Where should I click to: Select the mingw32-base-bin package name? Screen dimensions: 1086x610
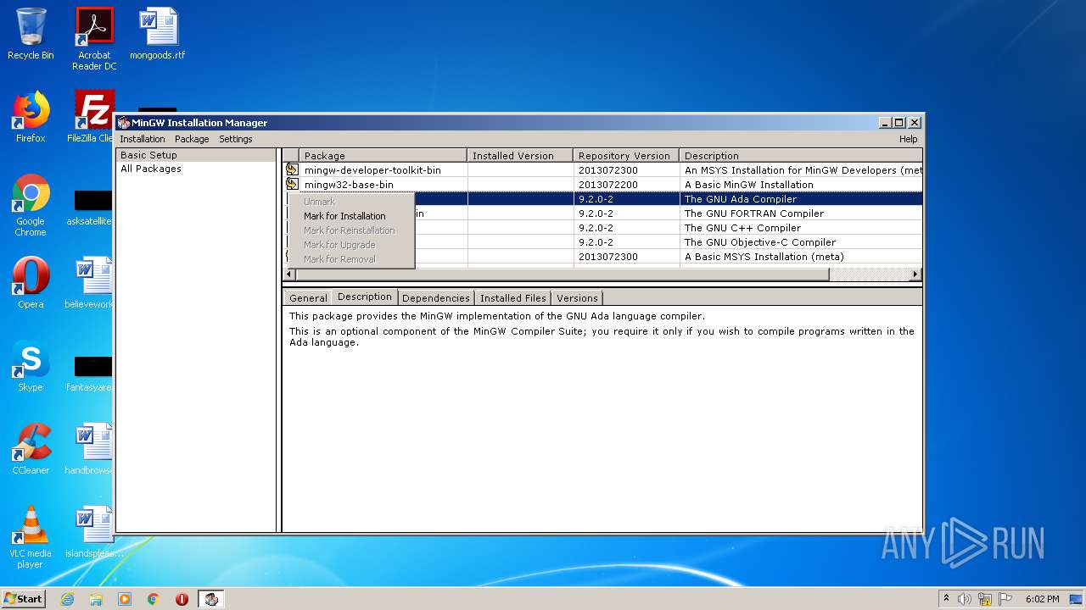click(349, 185)
